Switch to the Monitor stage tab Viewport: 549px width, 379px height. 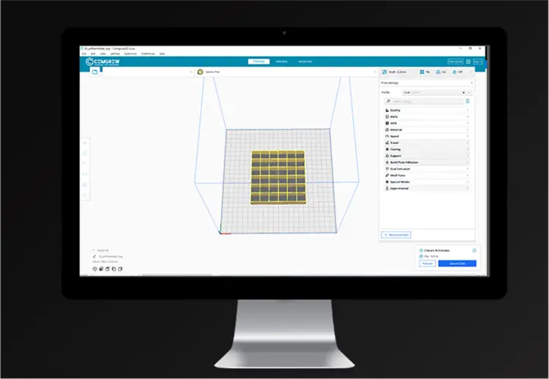pyautogui.click(x=304, y=61)
